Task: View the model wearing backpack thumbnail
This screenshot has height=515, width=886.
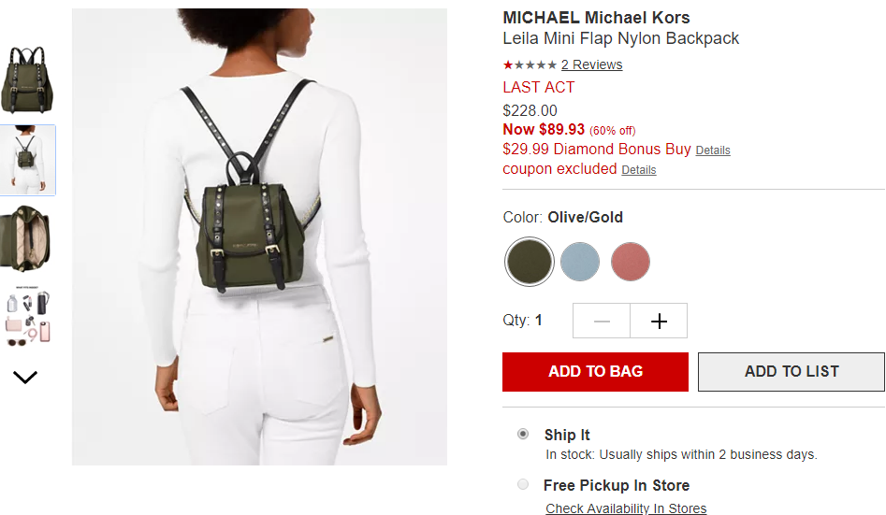Action: (27, 160)
